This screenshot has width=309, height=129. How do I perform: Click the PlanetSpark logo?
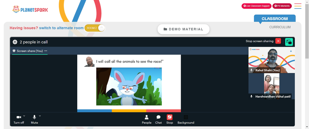(x=30, y=9)
